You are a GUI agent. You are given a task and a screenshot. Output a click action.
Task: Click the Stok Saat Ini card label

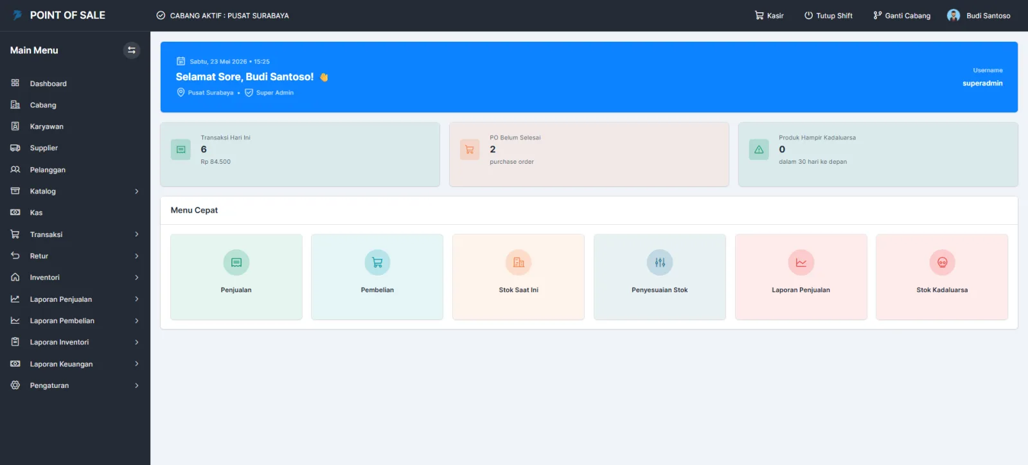518,290
